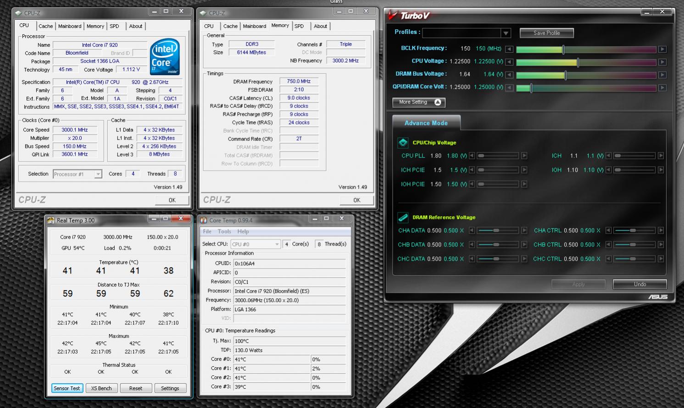The image size is (684, 408).
Task: Click OK in the Memory CPU-Z window
Action: (357, 200)
